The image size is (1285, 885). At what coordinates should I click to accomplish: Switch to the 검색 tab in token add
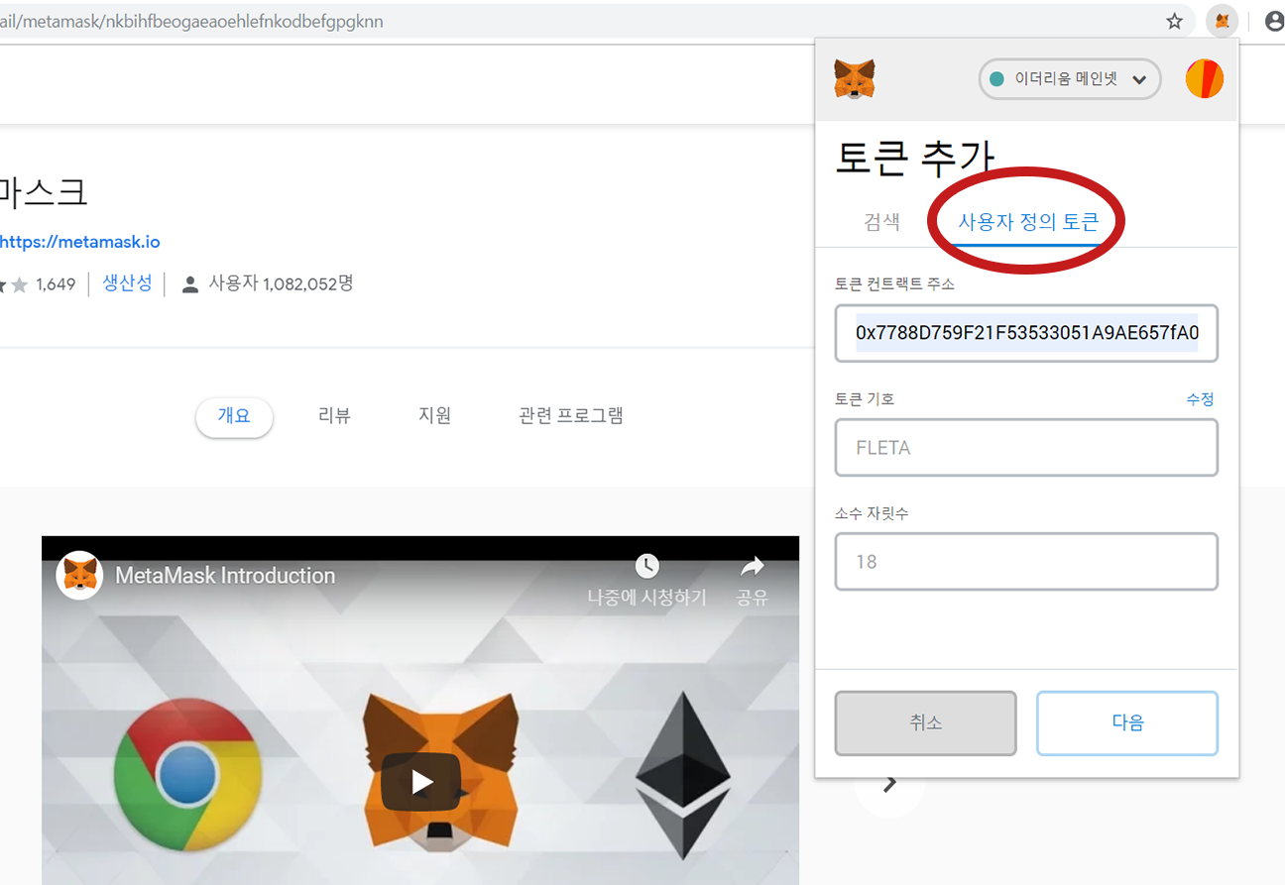pyautogui.click(x=881, y=222)
